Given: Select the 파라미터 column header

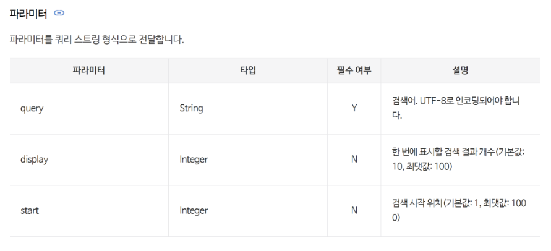Looking at the screenshot, I should point(89,70).
